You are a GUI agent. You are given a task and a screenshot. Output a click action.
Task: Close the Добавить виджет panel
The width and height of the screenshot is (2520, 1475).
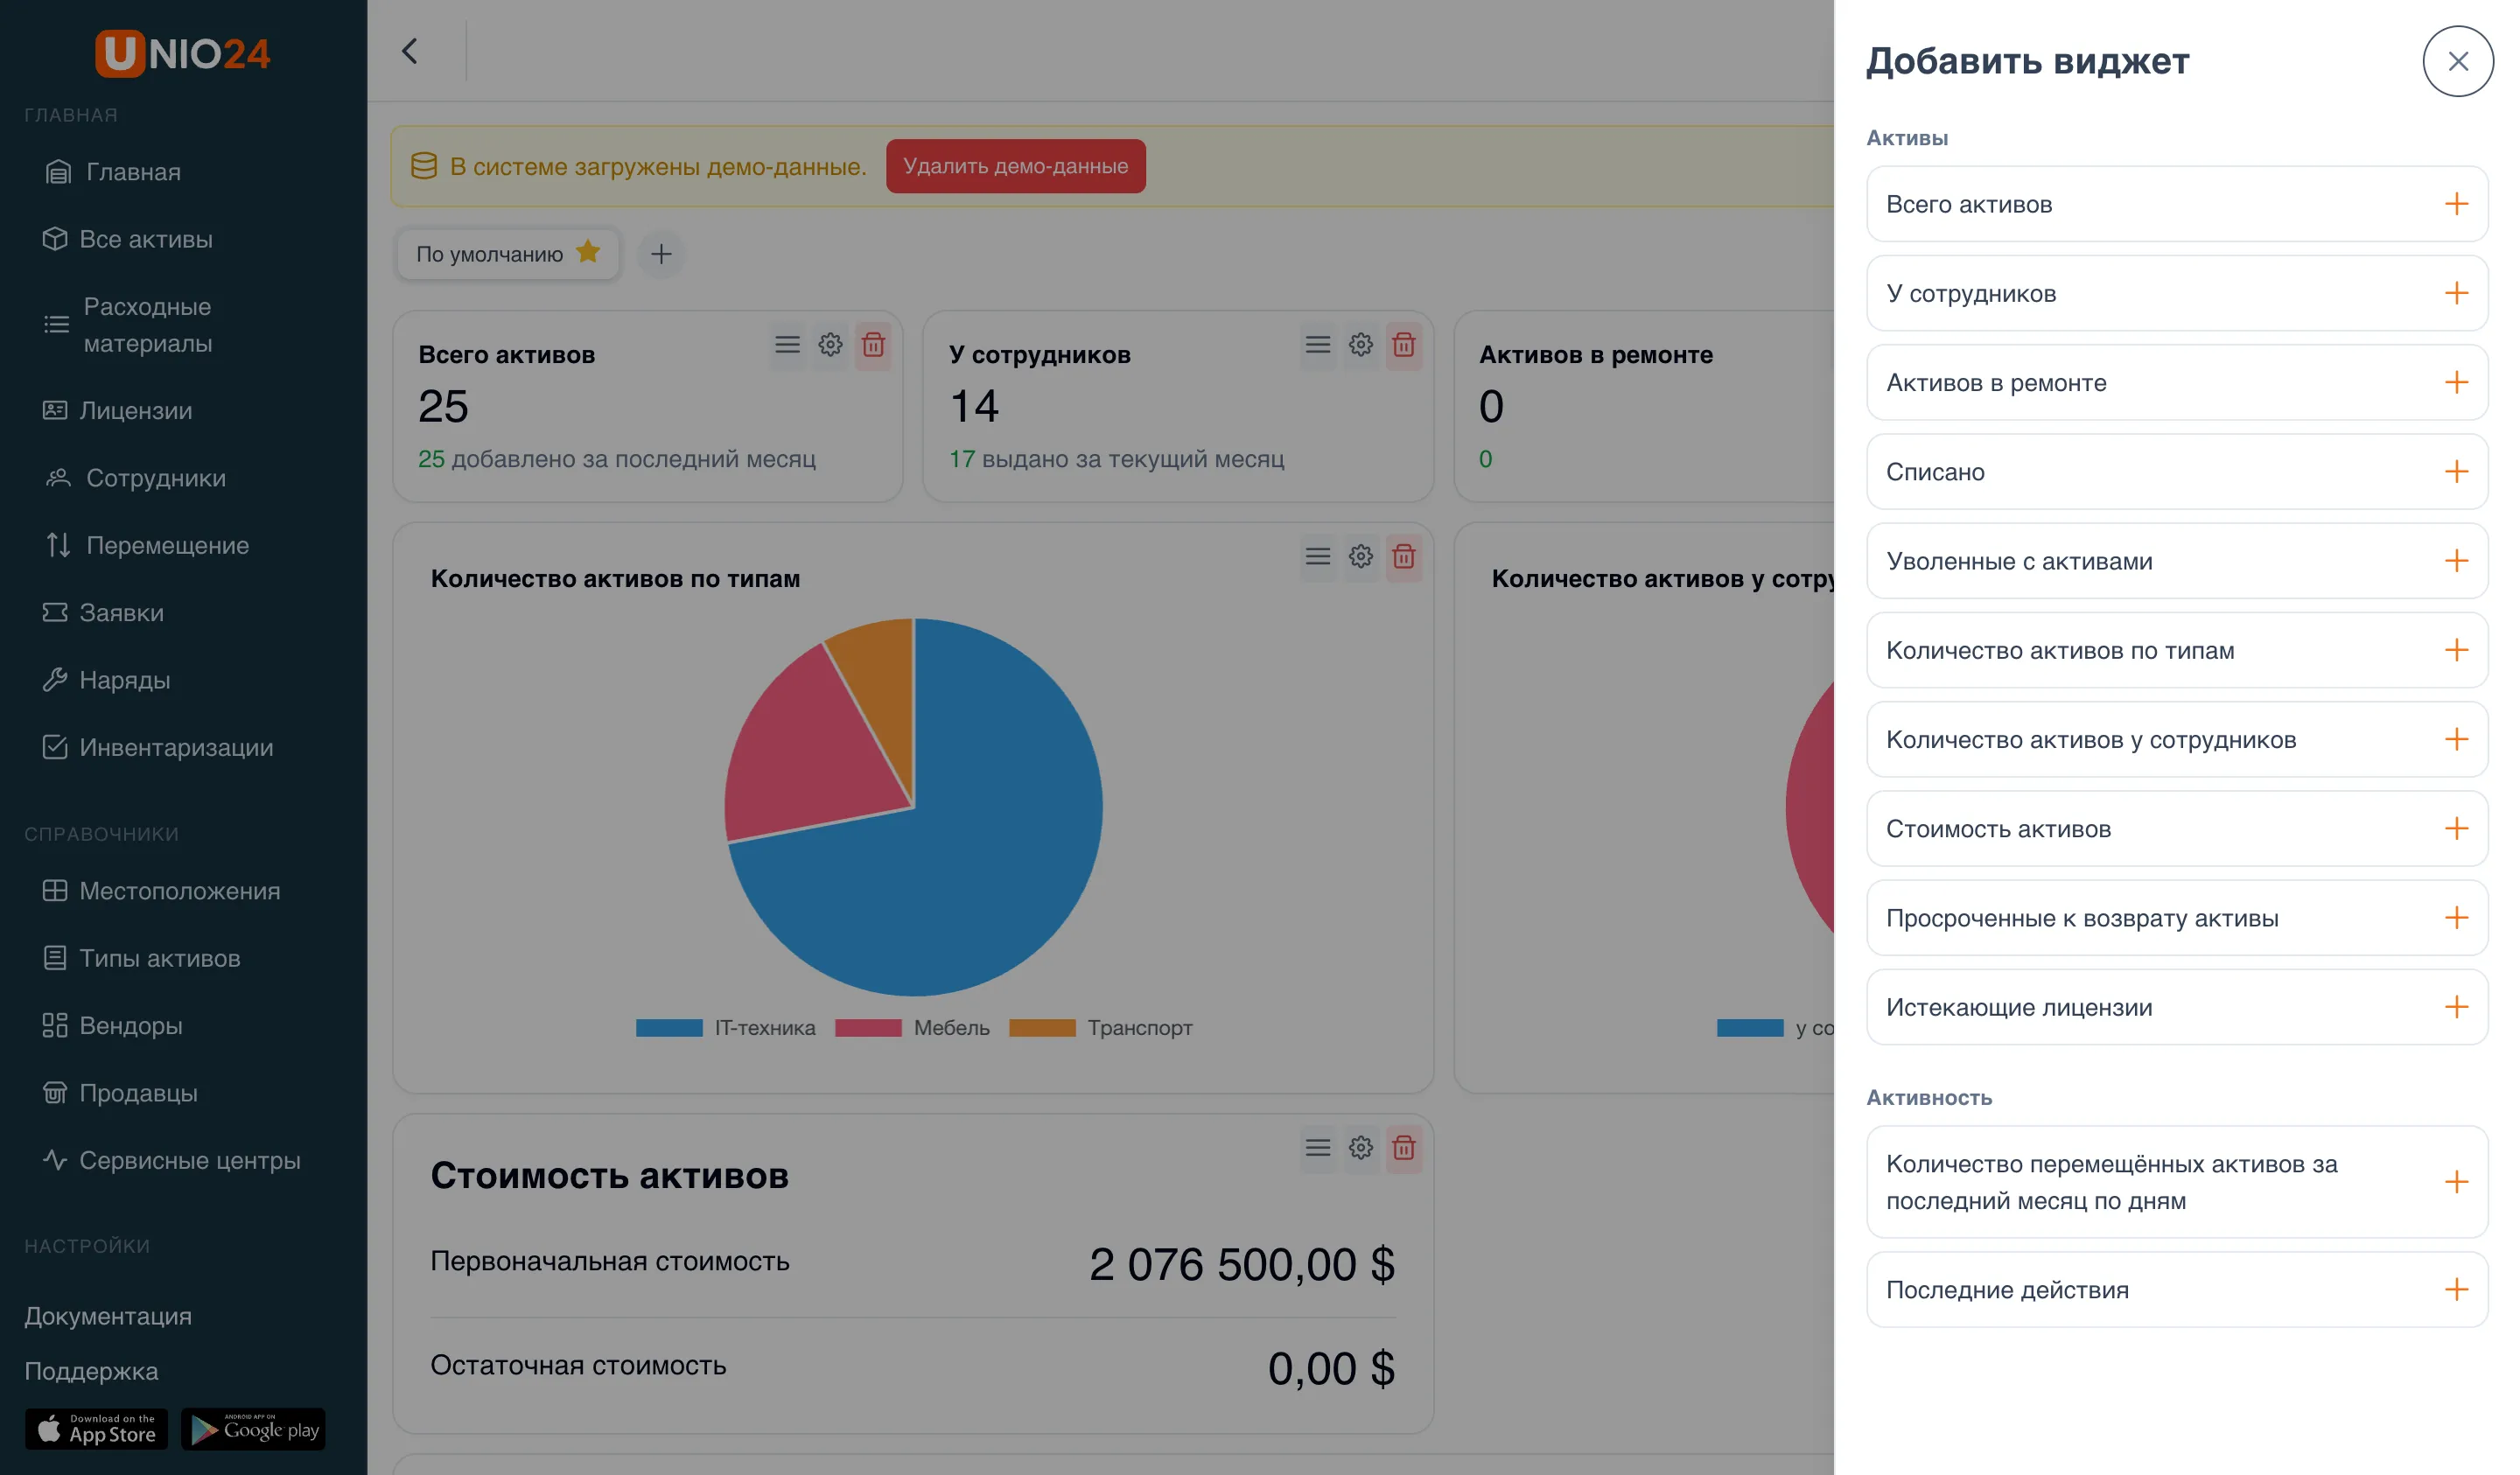click(2457, 61)
